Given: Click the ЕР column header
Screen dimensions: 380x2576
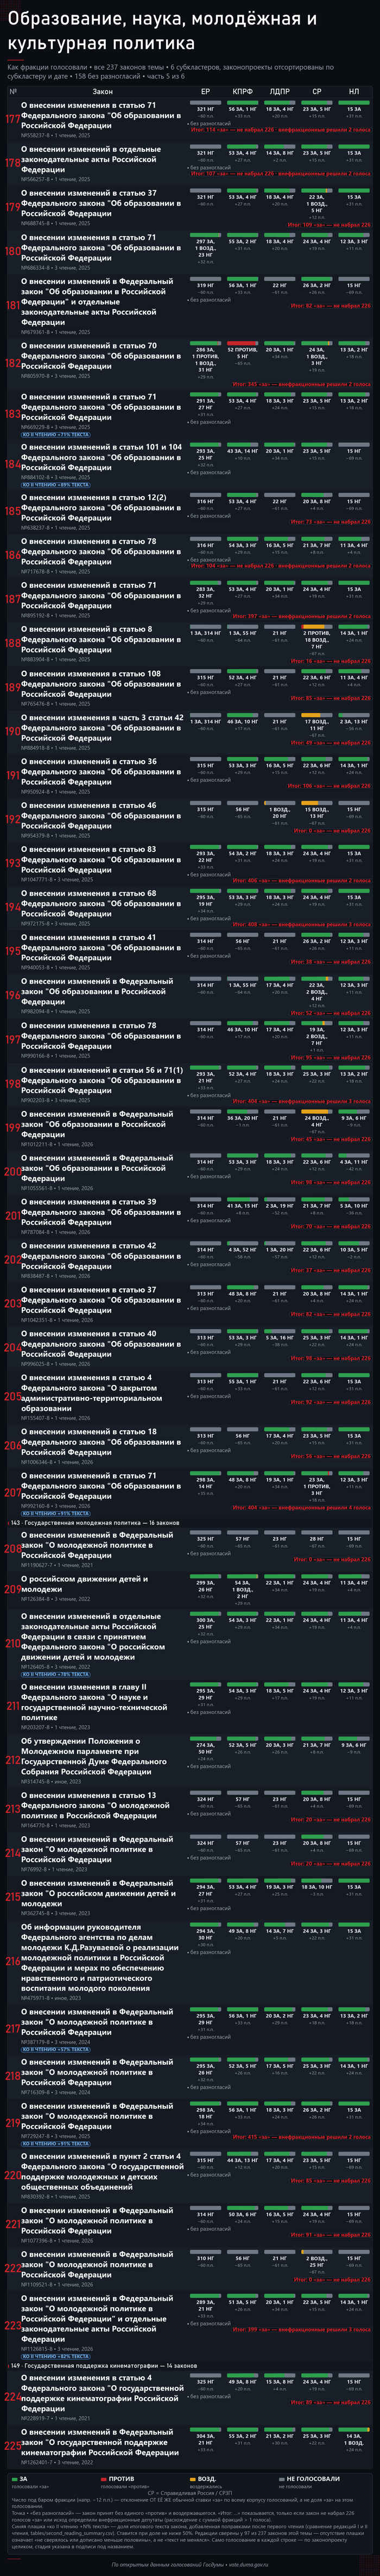Looking at the screenshot, I should click(x=205, y=91).
